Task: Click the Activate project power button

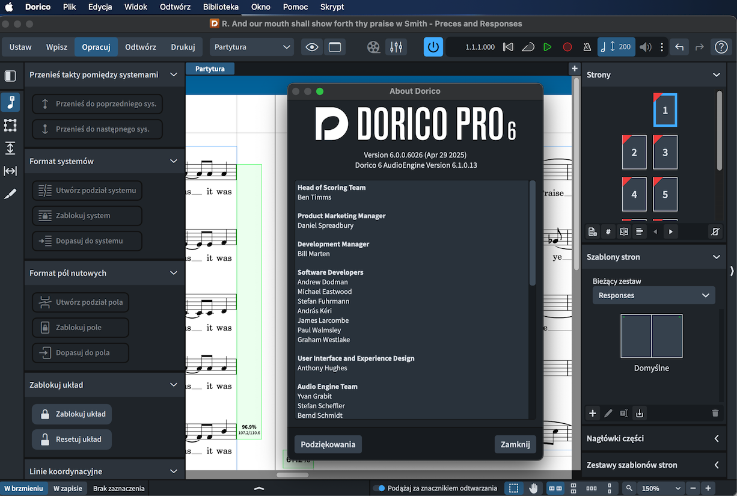Action: (433, 47)
